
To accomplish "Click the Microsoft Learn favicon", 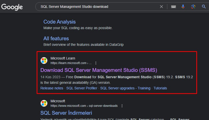I will coord(44,61).
